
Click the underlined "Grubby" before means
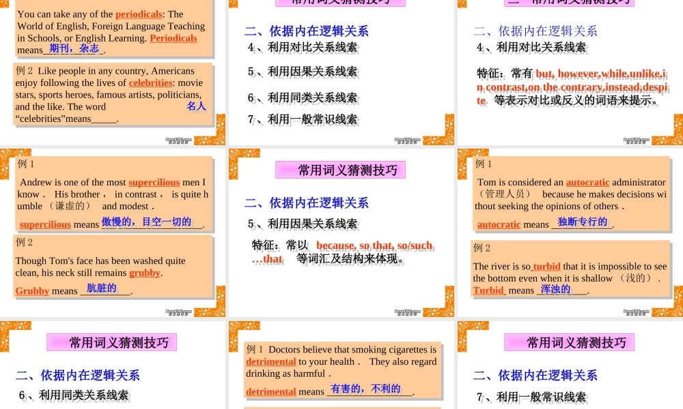(32, 291)
